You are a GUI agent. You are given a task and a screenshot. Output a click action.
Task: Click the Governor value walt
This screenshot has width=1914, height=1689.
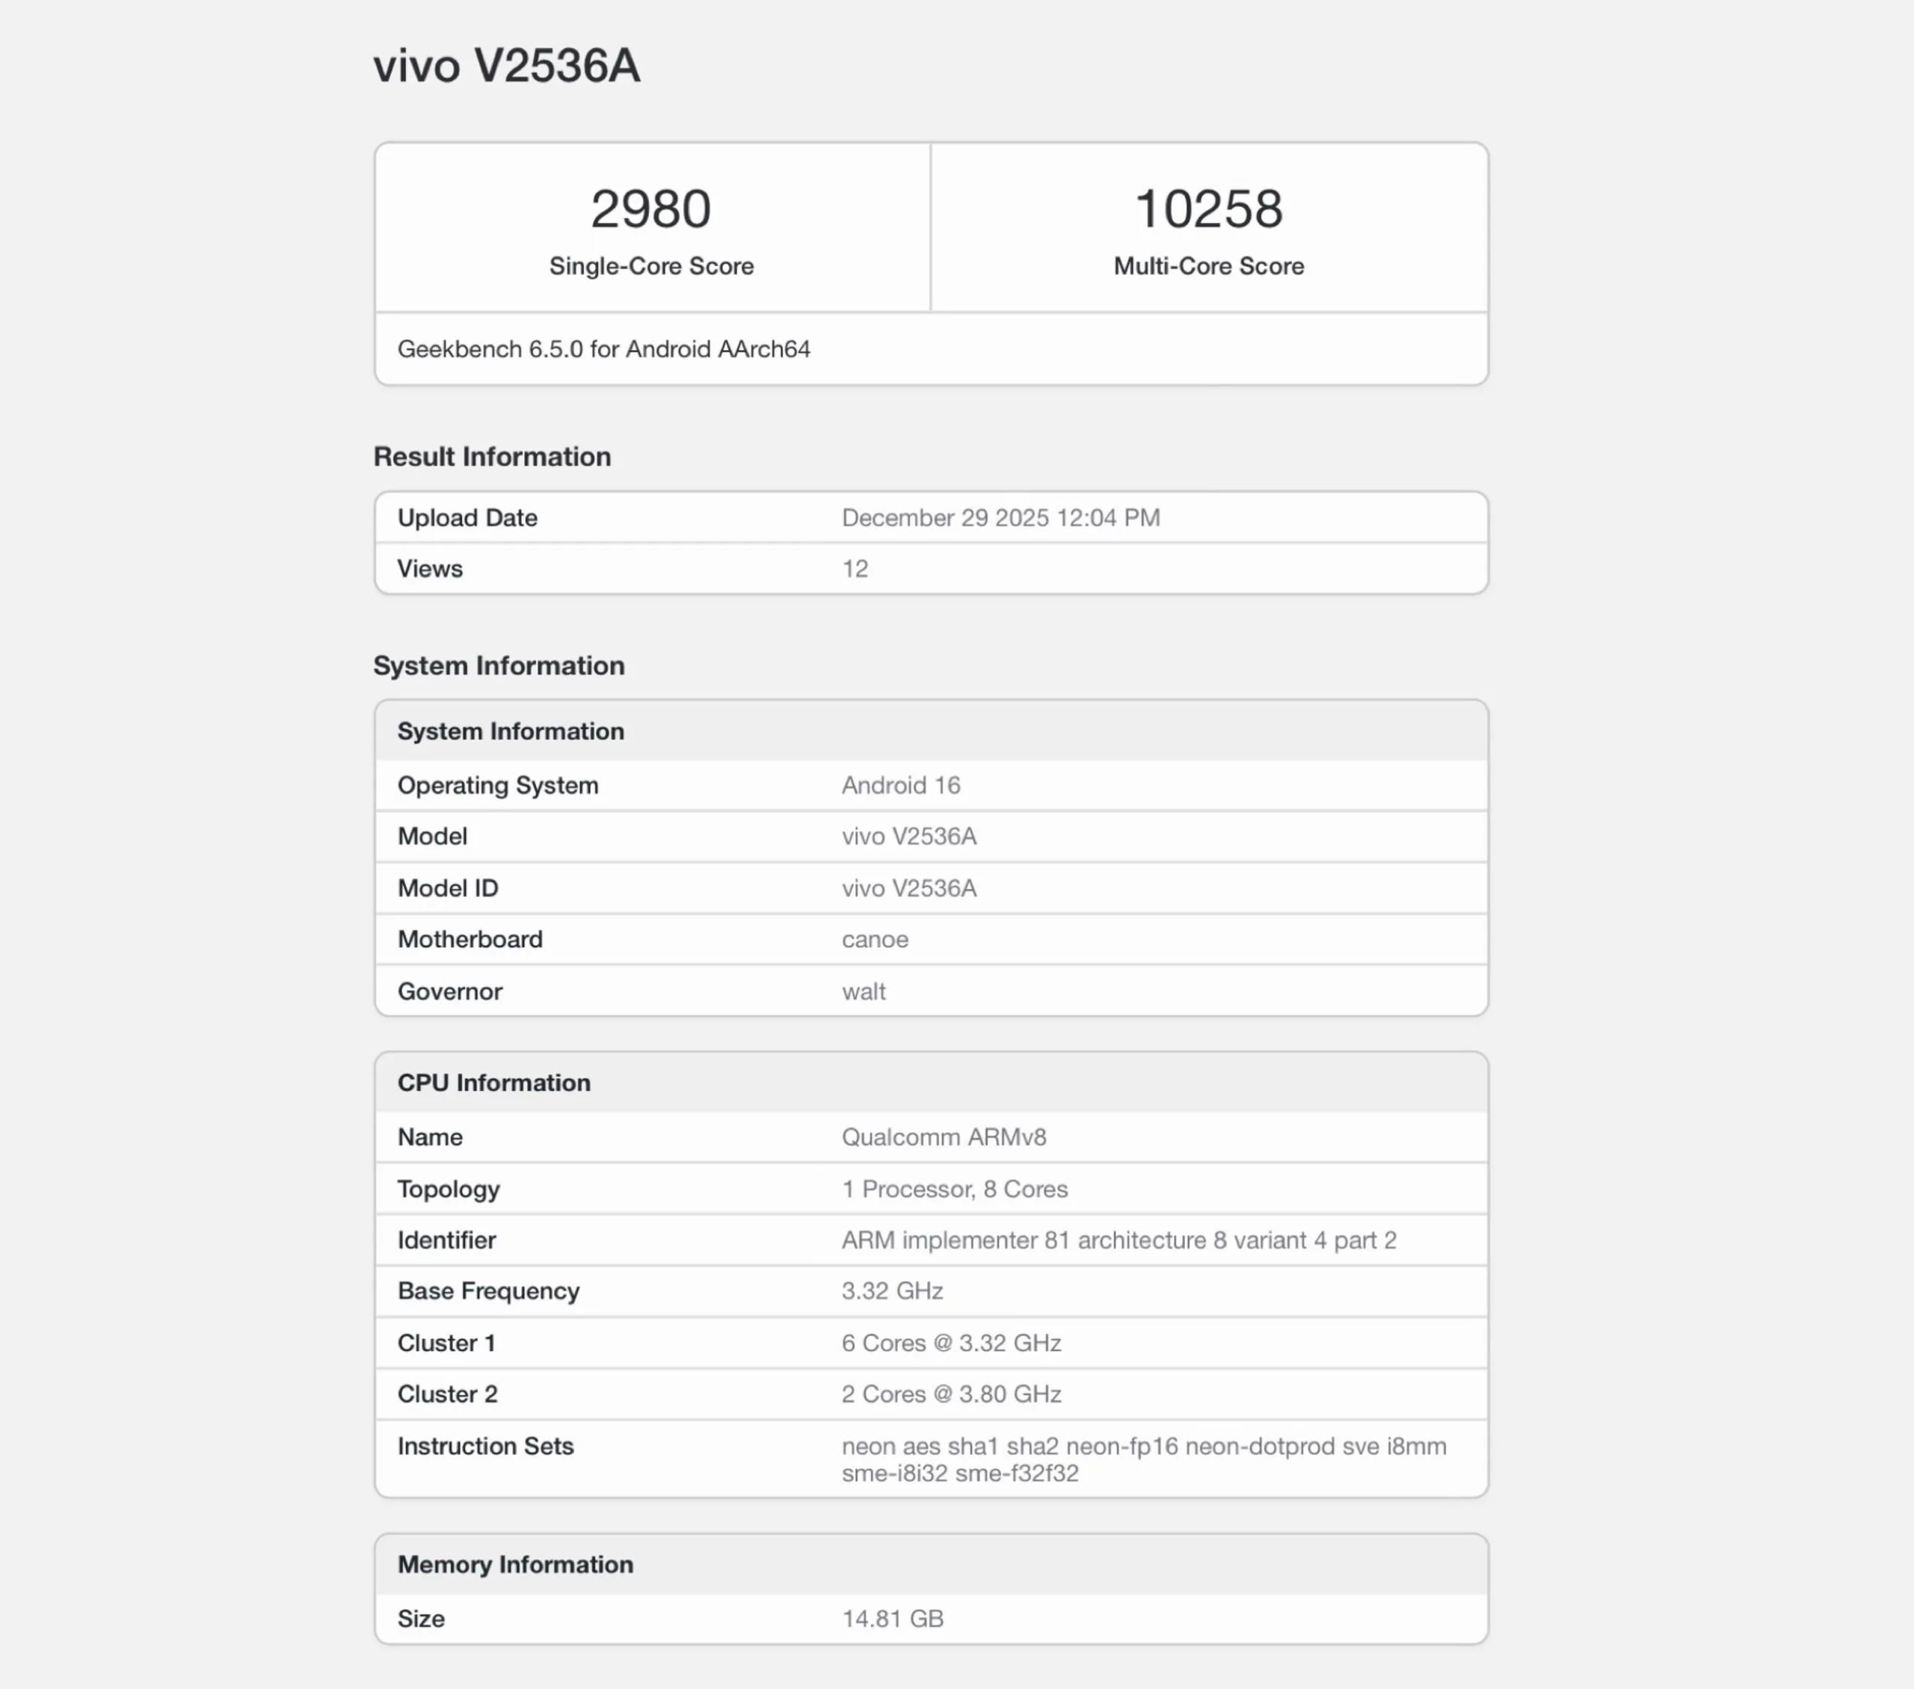(863, 991)
